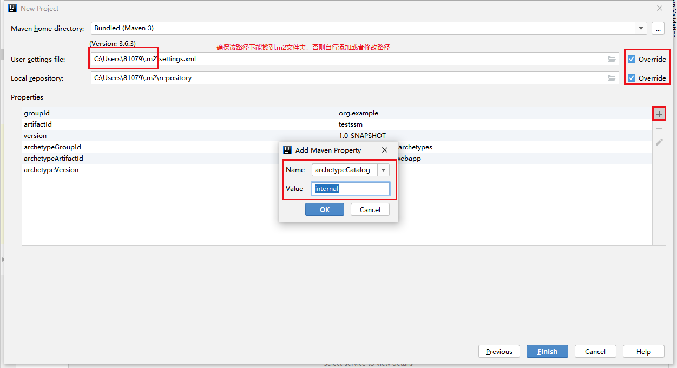The height and width of the screenshot is (368, 677).
Task: Select the groupId property row
Action: click(337, 113)
